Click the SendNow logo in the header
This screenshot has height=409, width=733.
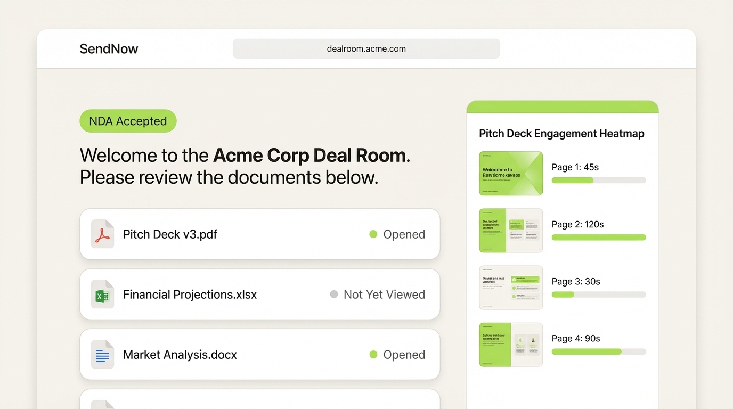point(109,48)
